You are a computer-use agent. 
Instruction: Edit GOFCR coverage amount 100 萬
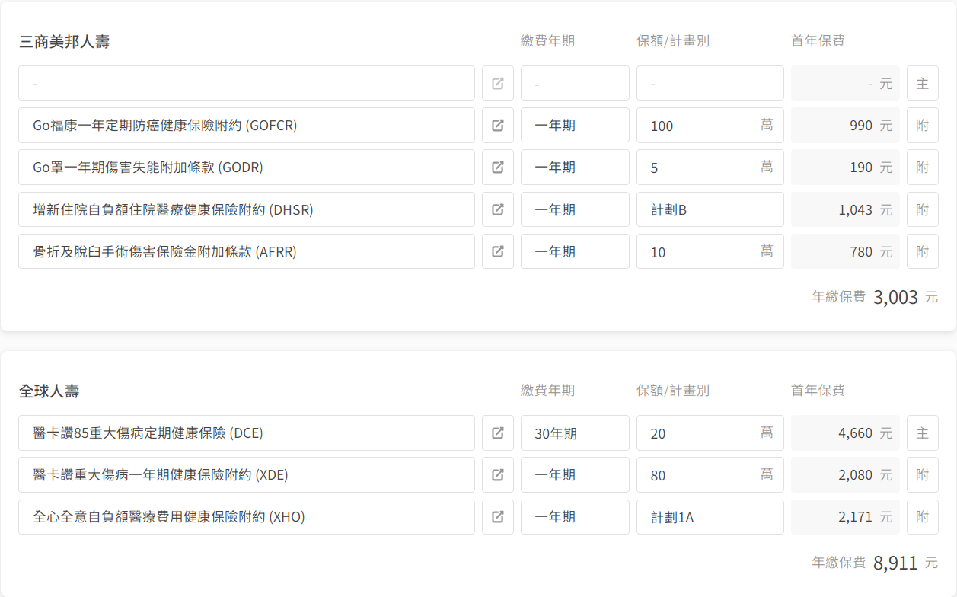tap(710, 125)
